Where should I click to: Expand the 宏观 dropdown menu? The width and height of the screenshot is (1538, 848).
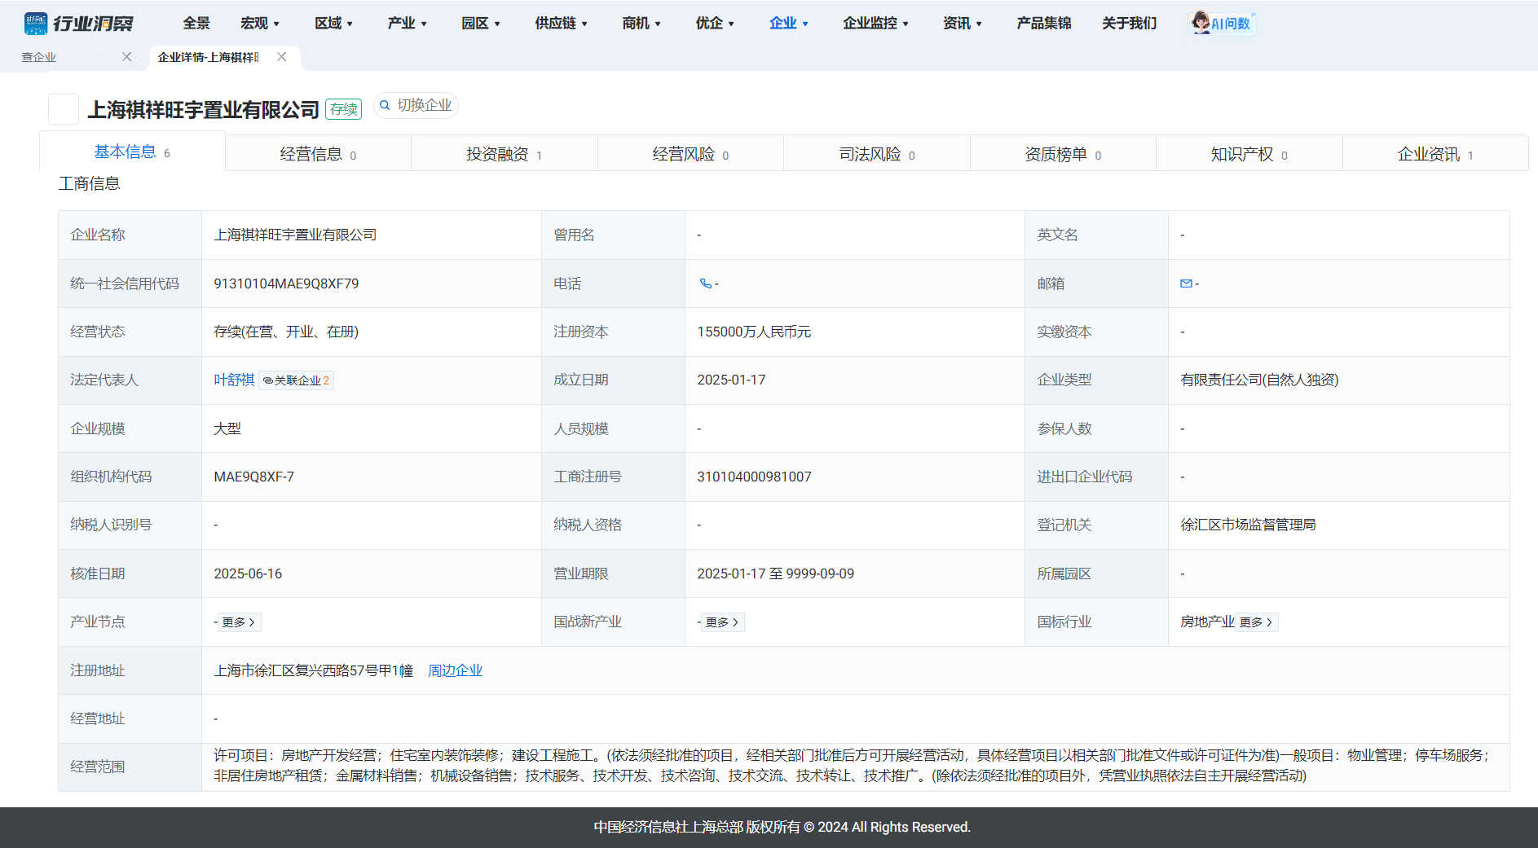260,24
